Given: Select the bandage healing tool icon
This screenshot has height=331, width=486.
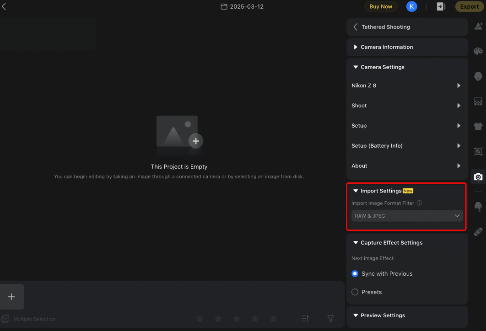Looking at the screenshot, I should [x=478, y=232].
